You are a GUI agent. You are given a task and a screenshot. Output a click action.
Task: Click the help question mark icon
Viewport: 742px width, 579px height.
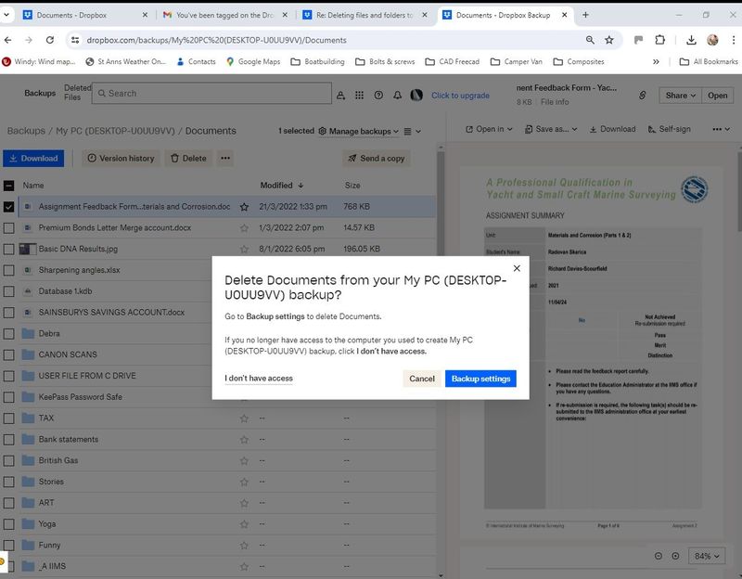pyautogui.click(x=378, y=95)
